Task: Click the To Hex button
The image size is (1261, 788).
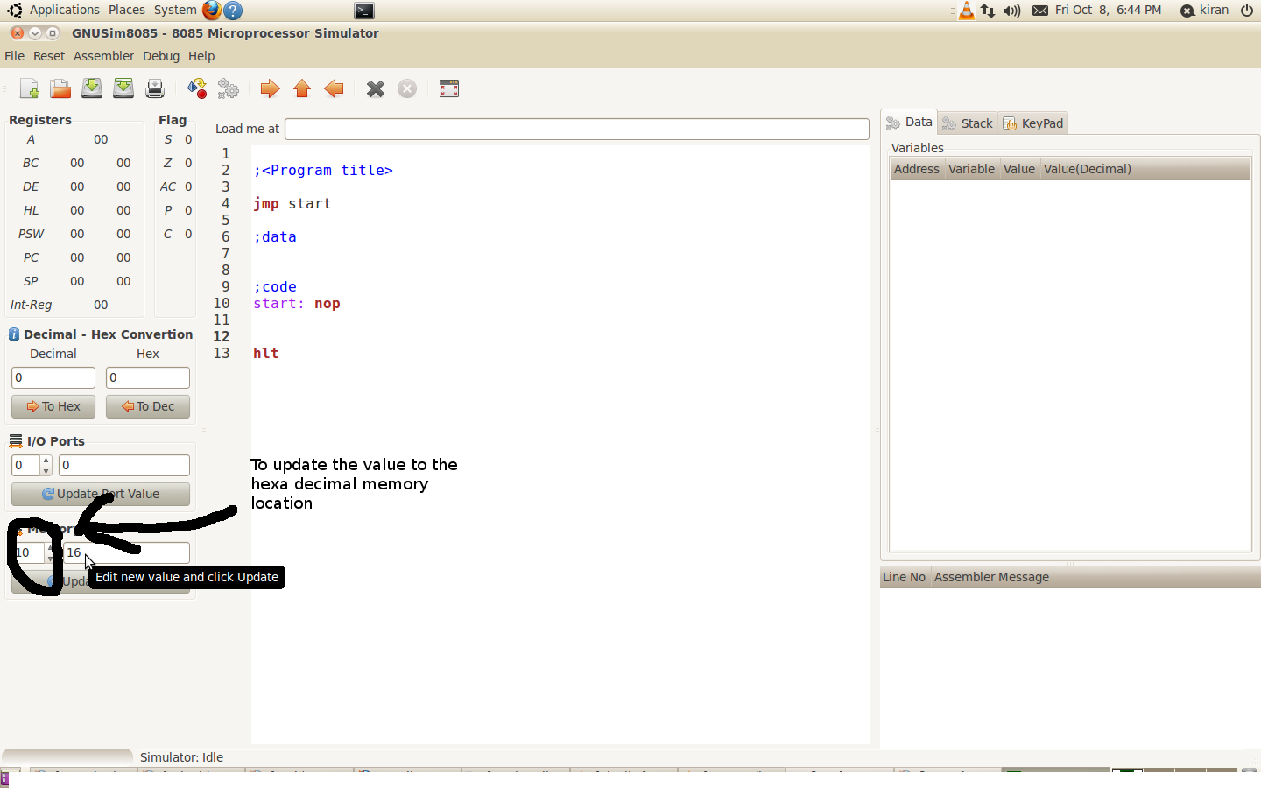Action: tap(53, 406)
